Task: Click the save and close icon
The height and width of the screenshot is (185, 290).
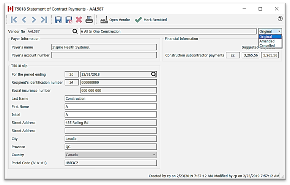Action: (69, 20)
